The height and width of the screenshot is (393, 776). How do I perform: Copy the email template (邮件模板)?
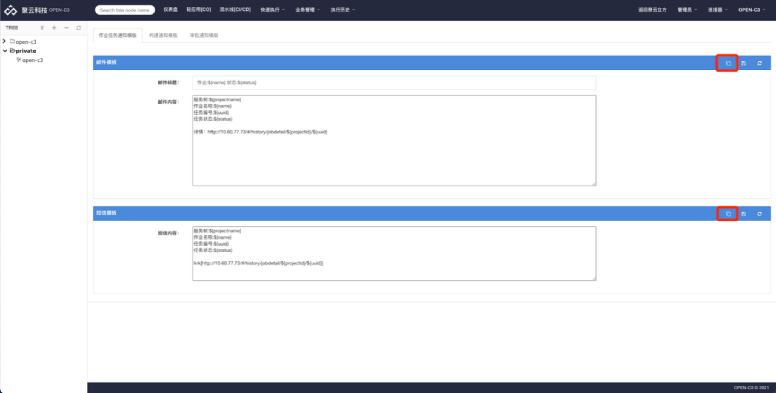[728, 63]
